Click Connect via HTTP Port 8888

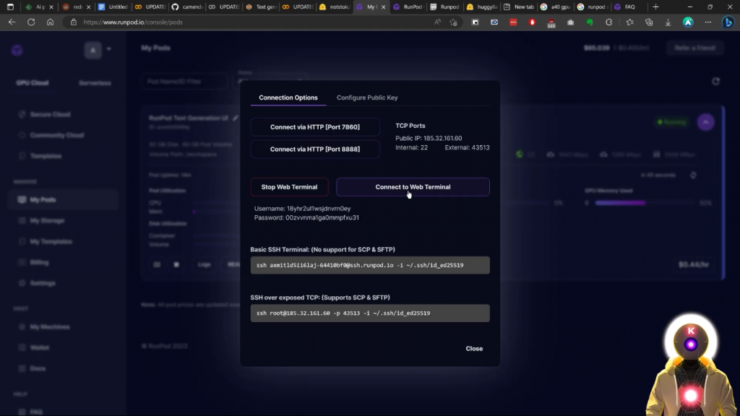coord(315,149)
